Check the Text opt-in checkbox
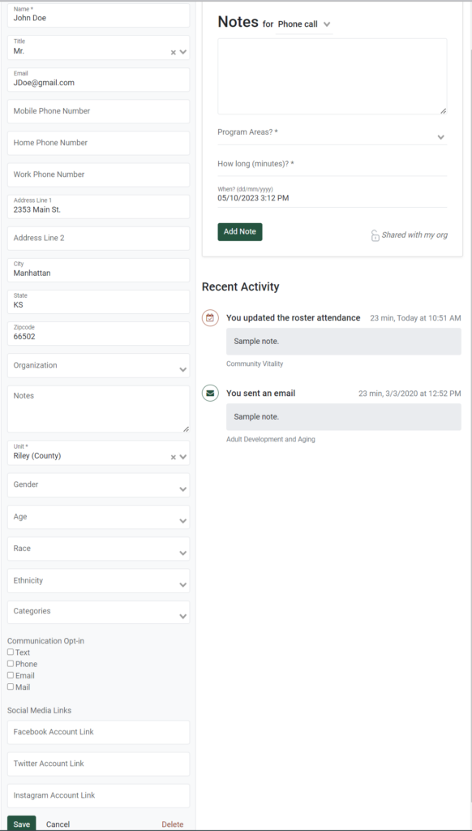The width and height of the screenshot is (472, 831). click(x=11, y=652)
